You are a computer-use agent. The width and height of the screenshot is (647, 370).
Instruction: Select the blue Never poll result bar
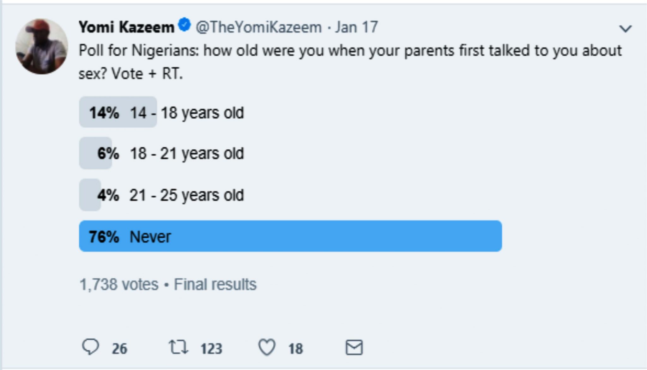pos(290,236)
